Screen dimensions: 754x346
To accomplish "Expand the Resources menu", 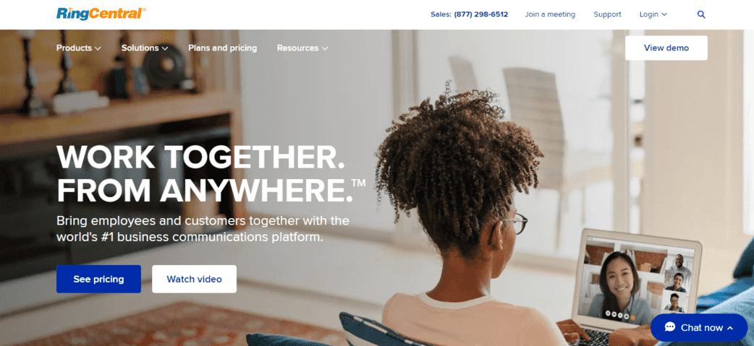I will pyautogui.click(x=302, y=48).
